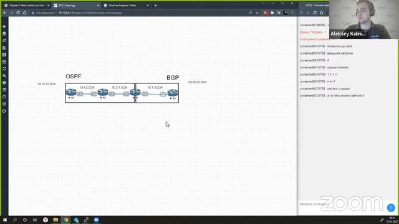Click the BGP label on canvas

pyautogui.click(x=173, y=78)
